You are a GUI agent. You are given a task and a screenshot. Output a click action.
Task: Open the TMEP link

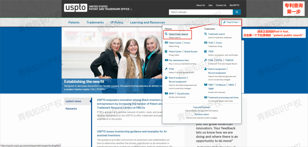211,85
